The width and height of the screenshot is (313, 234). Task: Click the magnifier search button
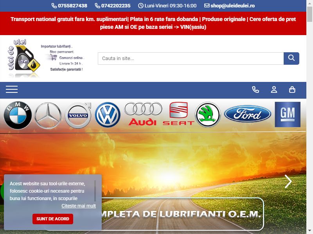291,58
